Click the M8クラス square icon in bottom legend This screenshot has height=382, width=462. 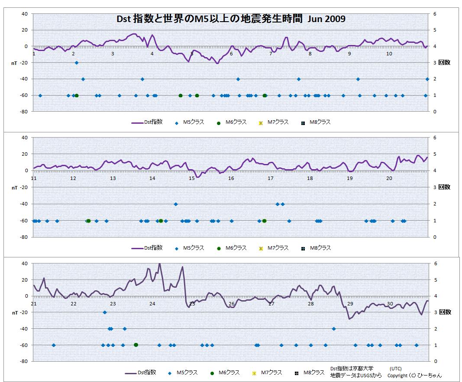pyautogui.click(x=297, y=373)
